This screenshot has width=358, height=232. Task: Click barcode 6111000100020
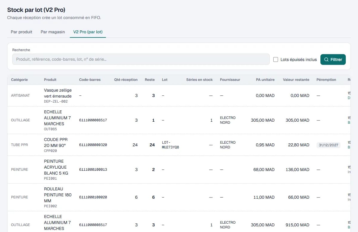(x=93, y=197)
